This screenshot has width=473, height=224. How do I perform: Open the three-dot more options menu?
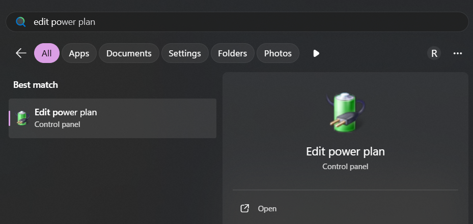point(457,53)
